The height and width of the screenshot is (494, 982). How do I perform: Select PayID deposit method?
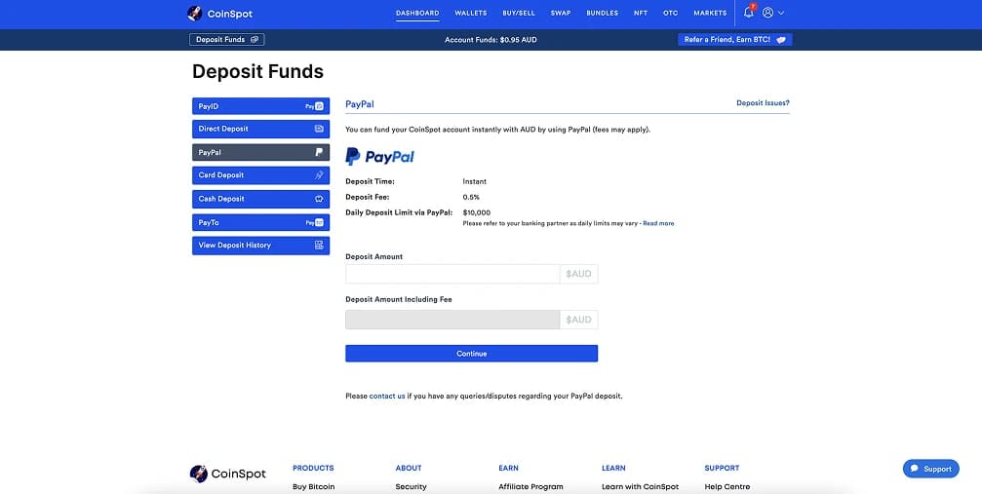click(260, 106)
